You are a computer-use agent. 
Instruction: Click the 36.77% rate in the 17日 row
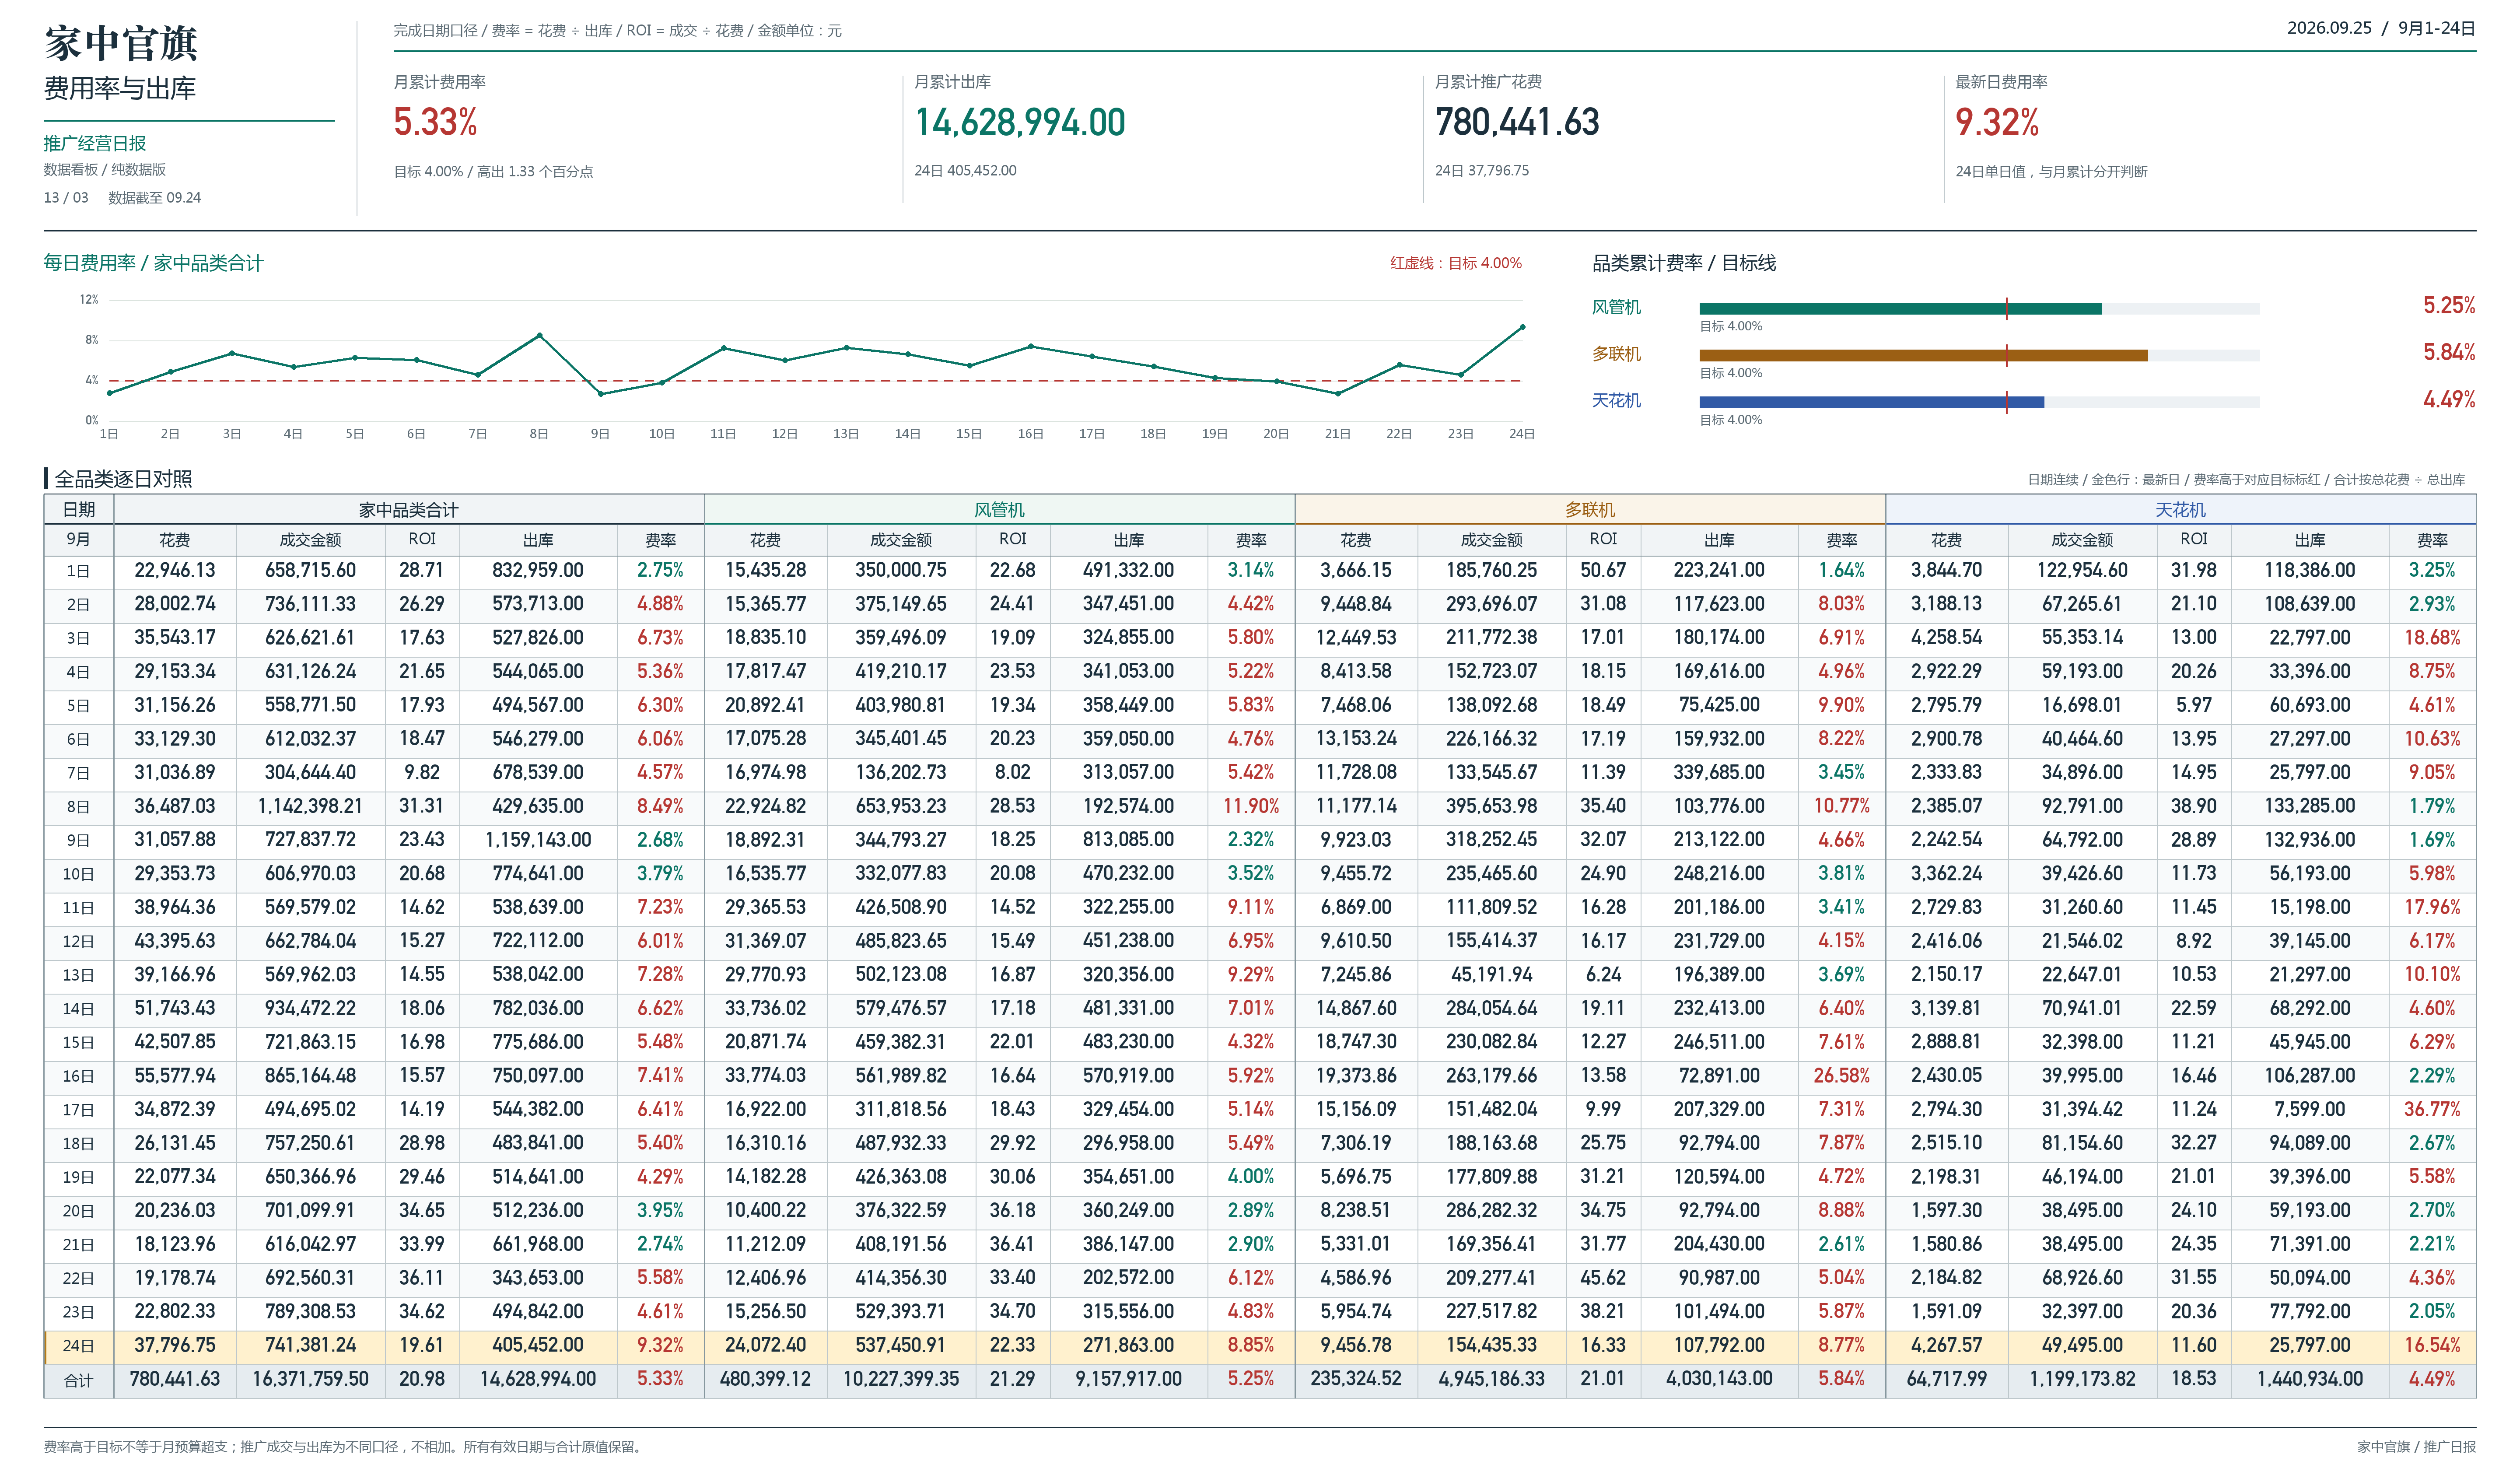(2432, 1110)
